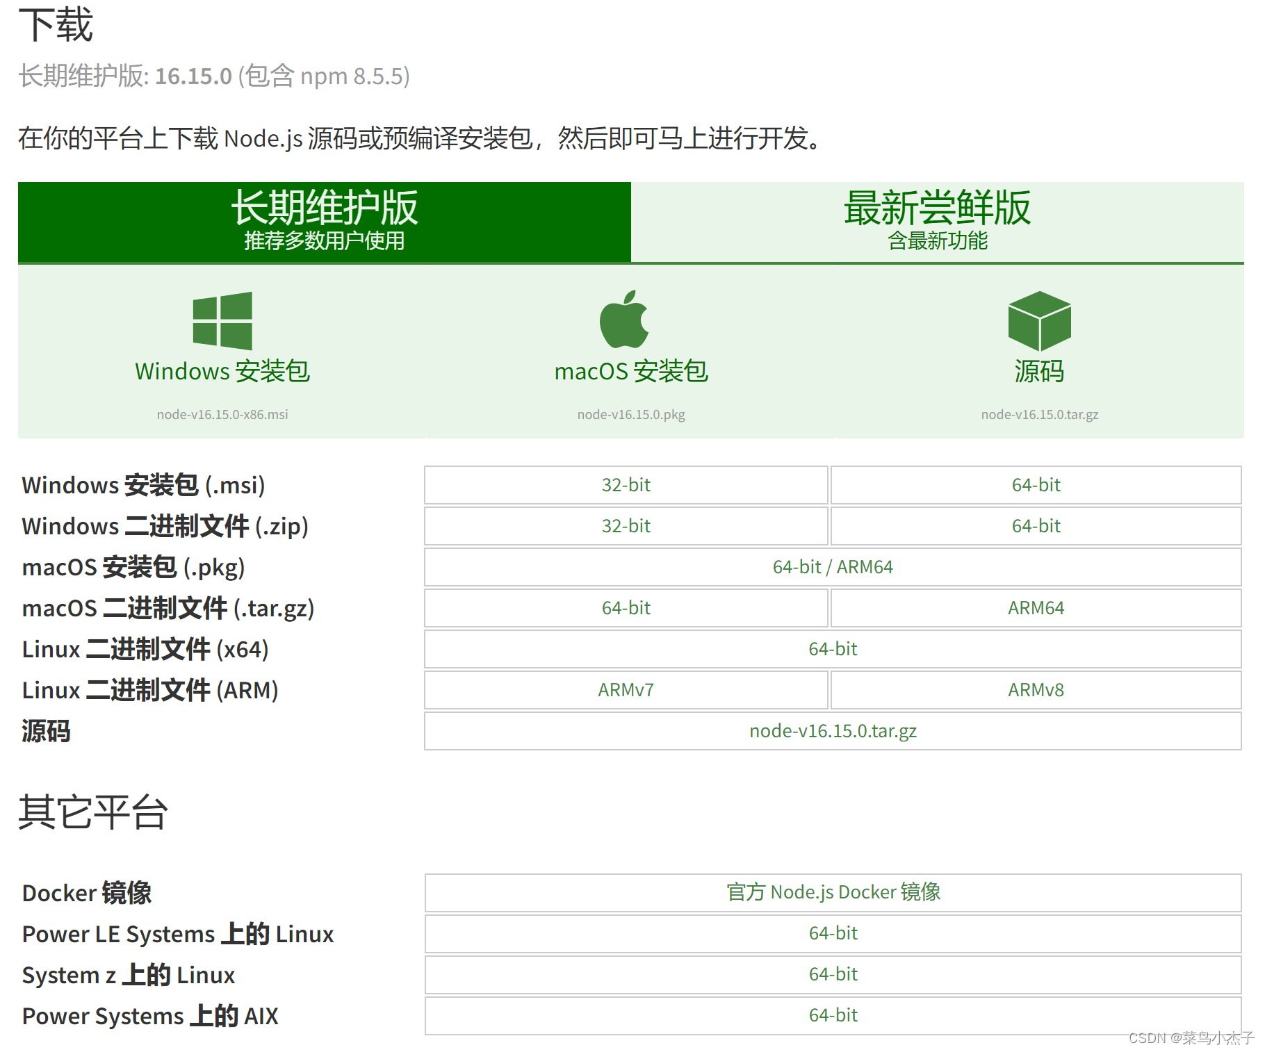Download Linux ARMv7 binary

coord(626,690)
